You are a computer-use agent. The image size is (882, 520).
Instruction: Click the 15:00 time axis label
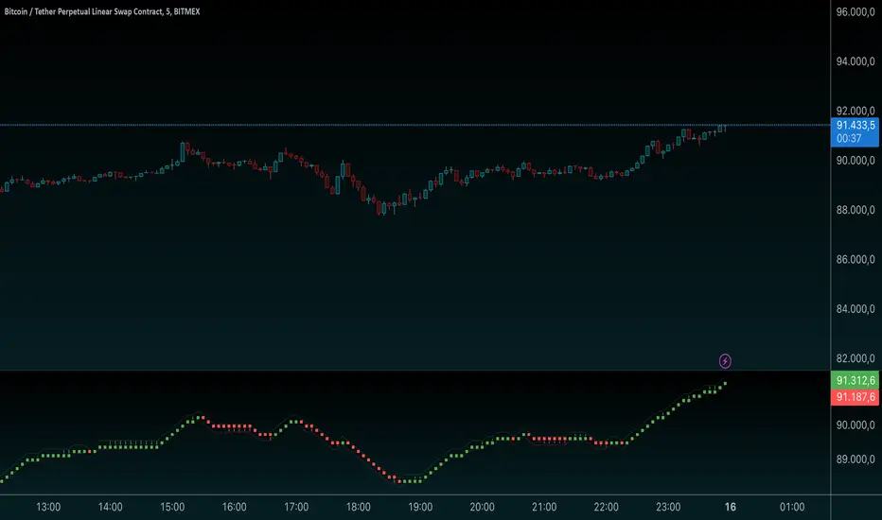tap(172, 507)
